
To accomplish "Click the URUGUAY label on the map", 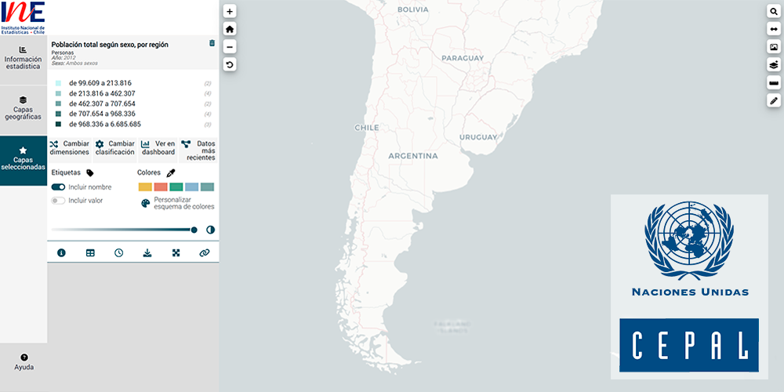I will pyautogui.click(x=478, y=137).
